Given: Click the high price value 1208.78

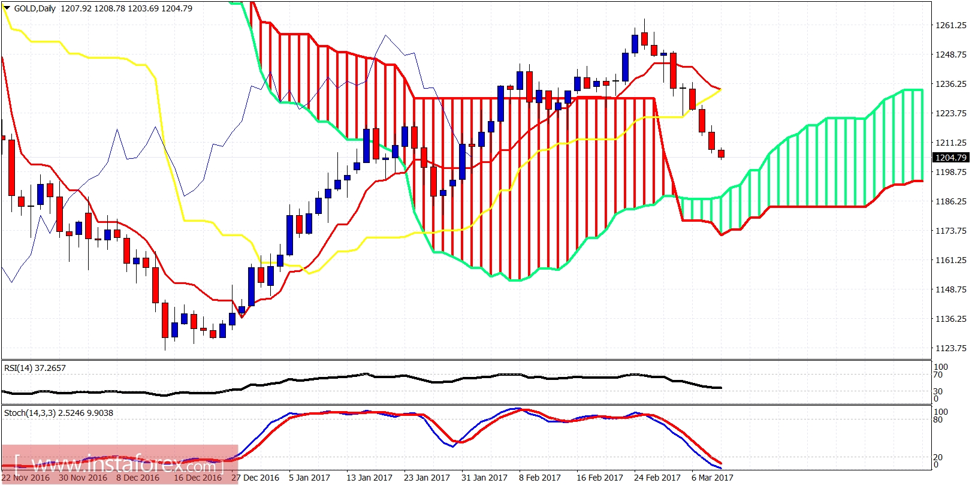Looking at the screenshot, I should point(109,8).
